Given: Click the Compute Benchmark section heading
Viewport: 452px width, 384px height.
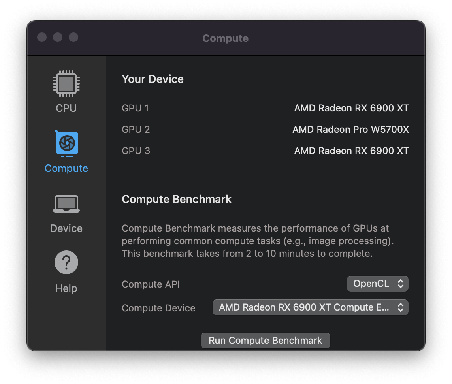Looking at the screenshot, I should click(177, 199).
